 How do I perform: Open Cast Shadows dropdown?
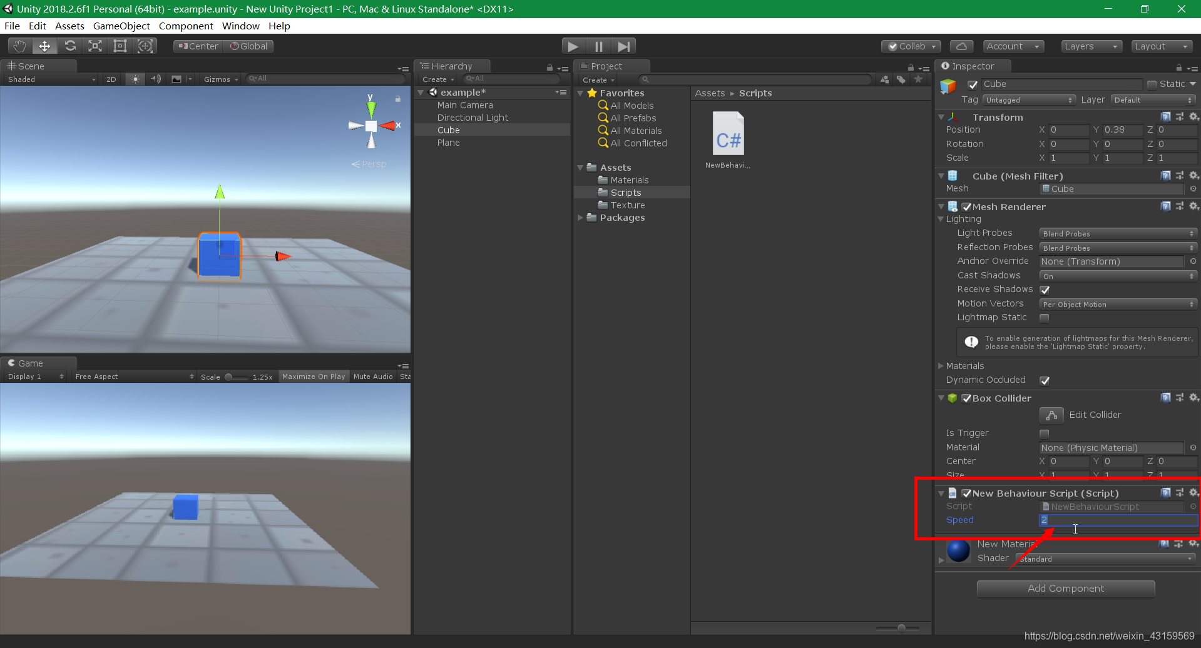click(1118, 276)
